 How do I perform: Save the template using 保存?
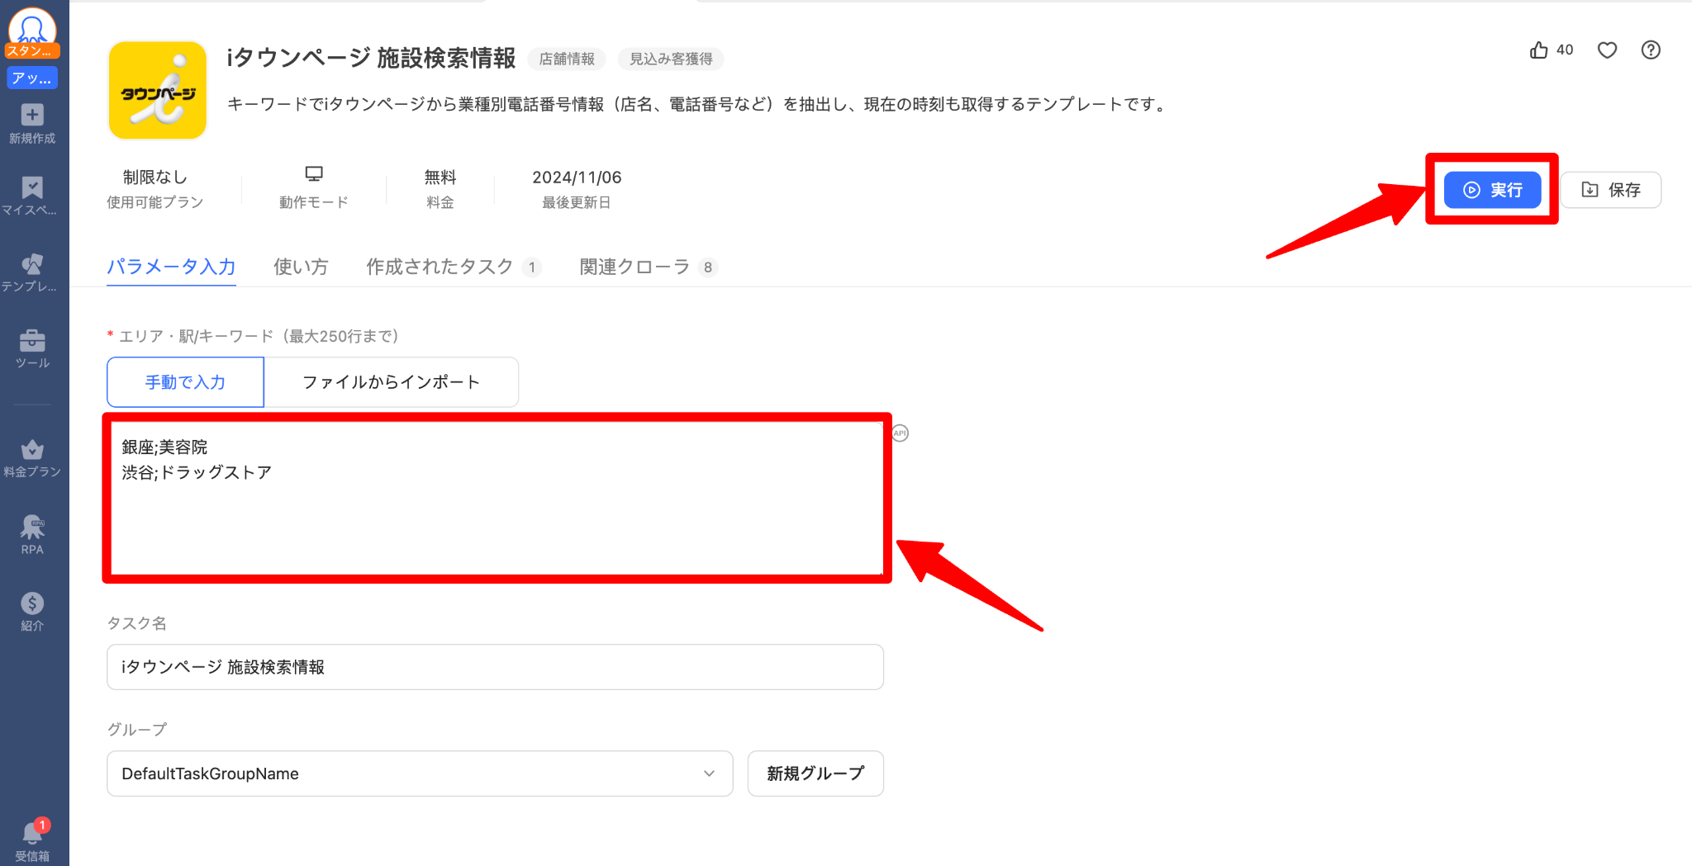coord(1609,189)
